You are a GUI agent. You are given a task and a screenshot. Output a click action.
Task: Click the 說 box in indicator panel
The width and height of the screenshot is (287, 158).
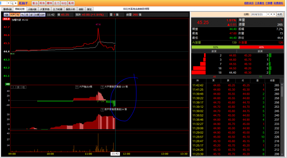pos(18,87)
